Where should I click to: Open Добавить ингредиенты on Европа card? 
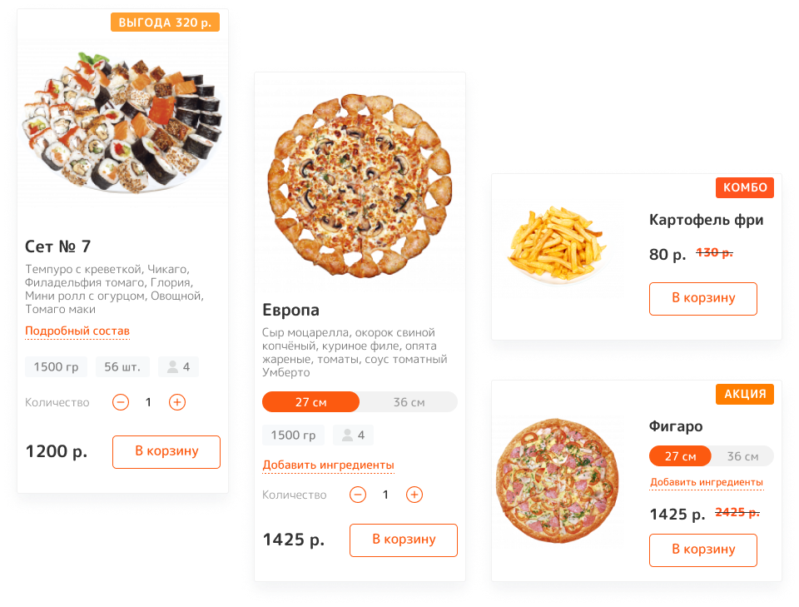point(328,465)
